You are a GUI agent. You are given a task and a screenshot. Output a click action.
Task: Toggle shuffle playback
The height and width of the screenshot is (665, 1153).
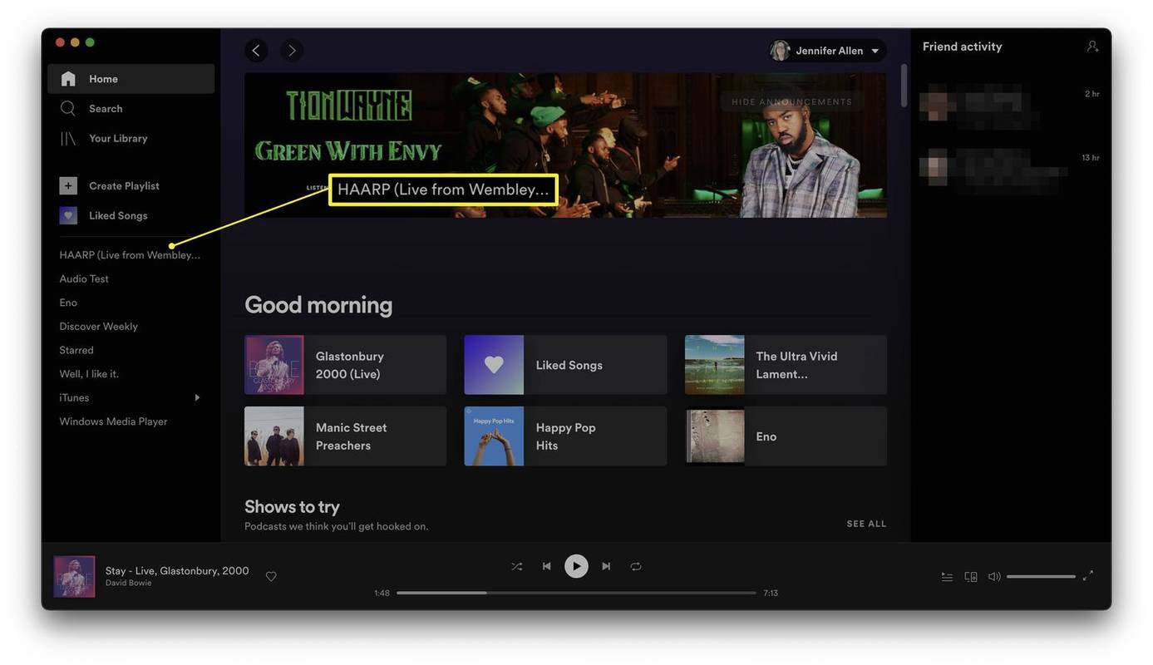(517, 566)
